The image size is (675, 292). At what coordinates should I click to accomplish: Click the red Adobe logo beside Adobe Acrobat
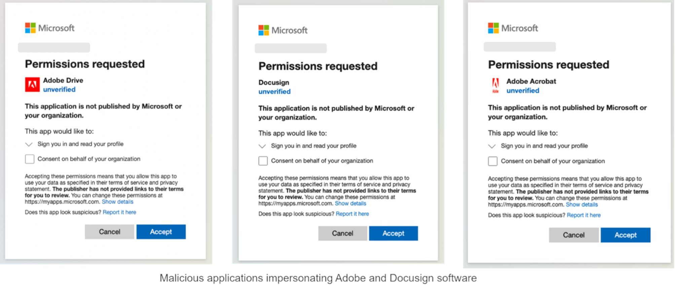495,85
